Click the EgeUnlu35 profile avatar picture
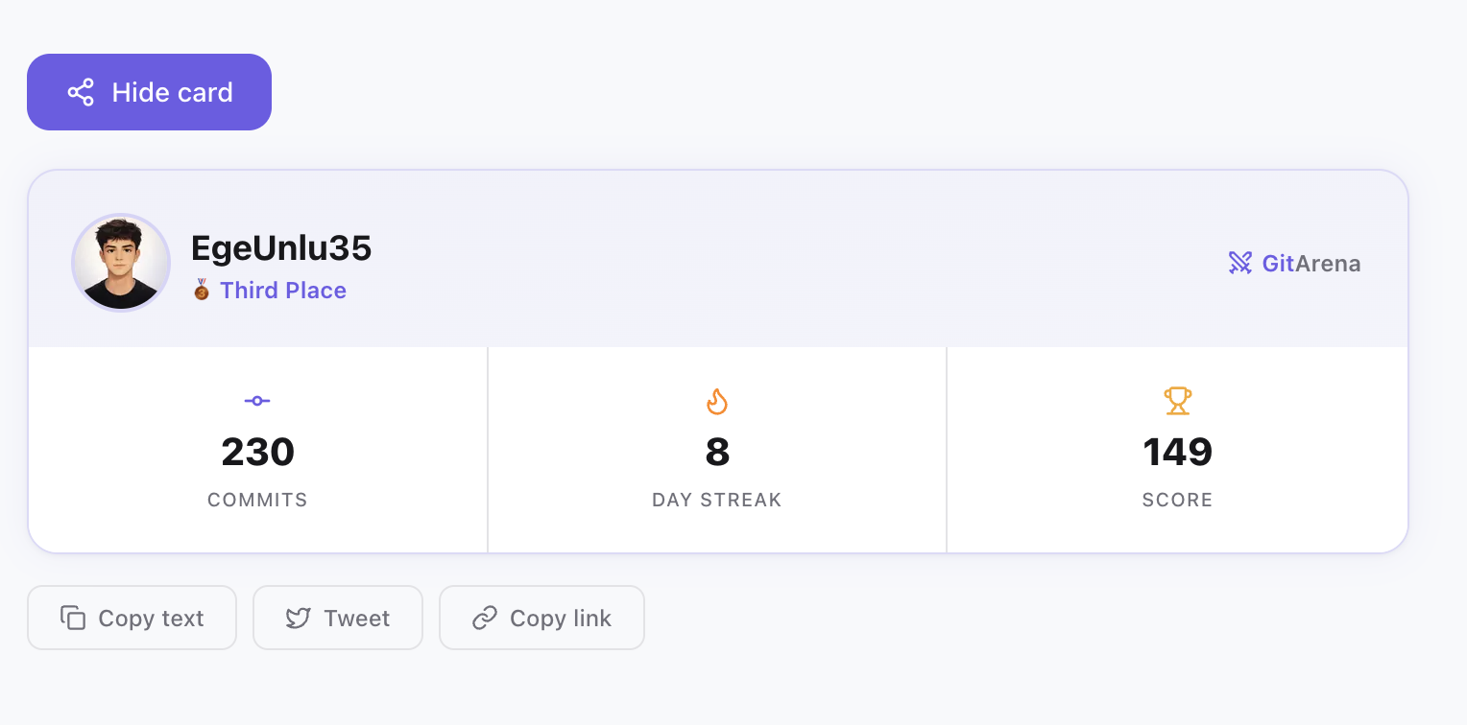 click(121, 262)
